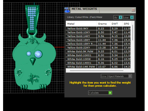Viewport: 148px width, 111px height.
Task: Select the Yellow Gold:18KY row
Action: tap(98, 40)
